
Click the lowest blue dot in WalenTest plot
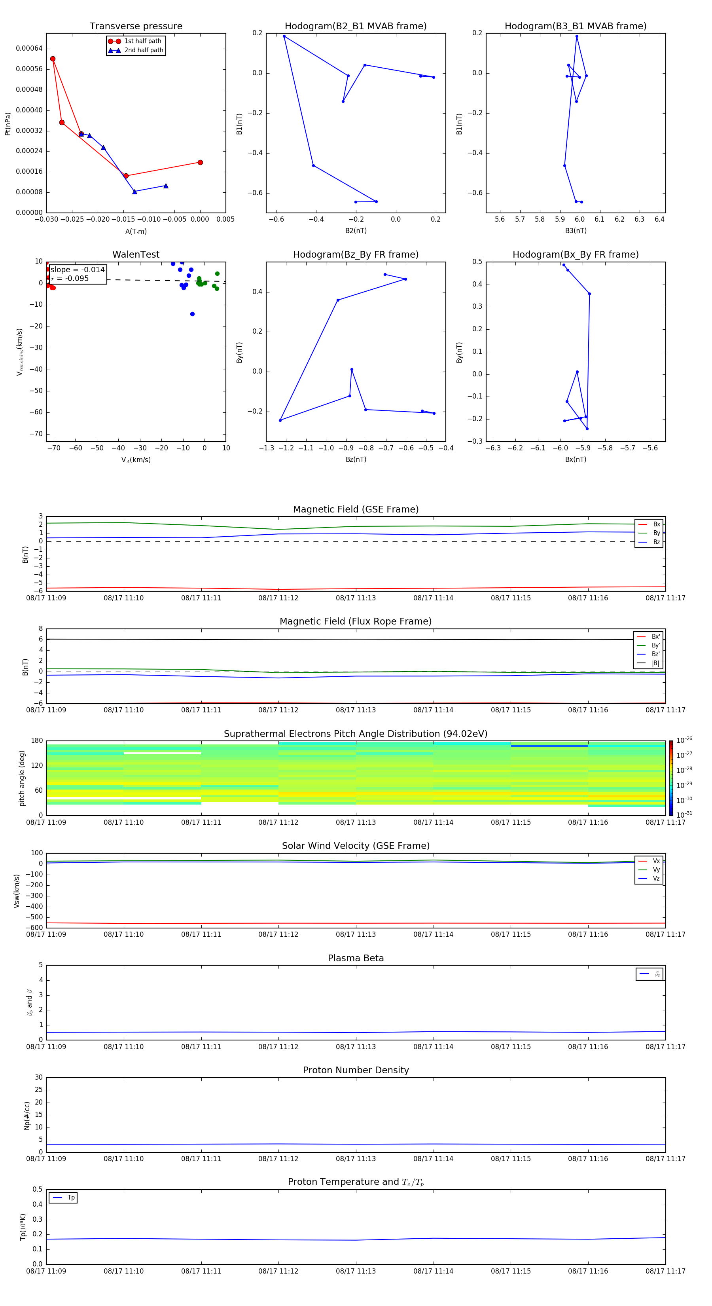pyautogui.click(x=192, y=314)
